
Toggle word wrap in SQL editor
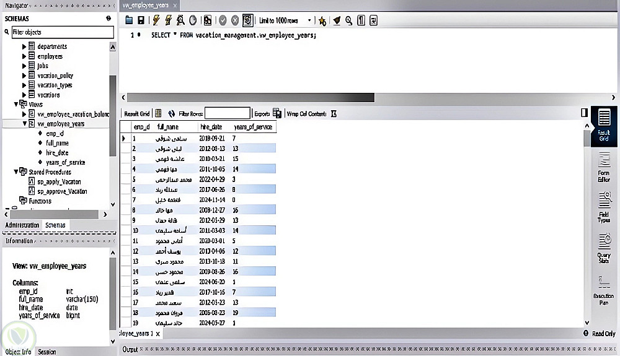tap(373, 20)
